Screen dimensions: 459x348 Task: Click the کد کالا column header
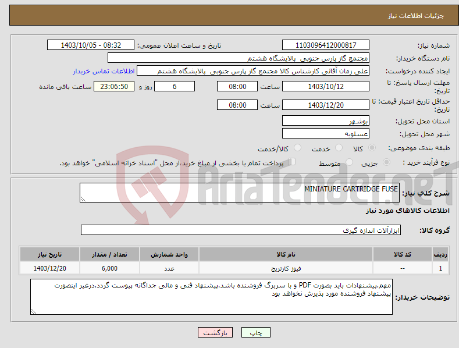[403, 254]
